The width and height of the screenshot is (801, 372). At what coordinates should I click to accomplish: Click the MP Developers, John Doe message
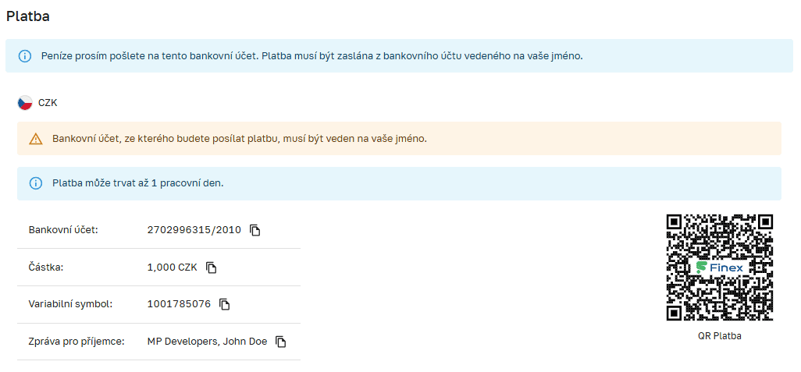(207, 342)
